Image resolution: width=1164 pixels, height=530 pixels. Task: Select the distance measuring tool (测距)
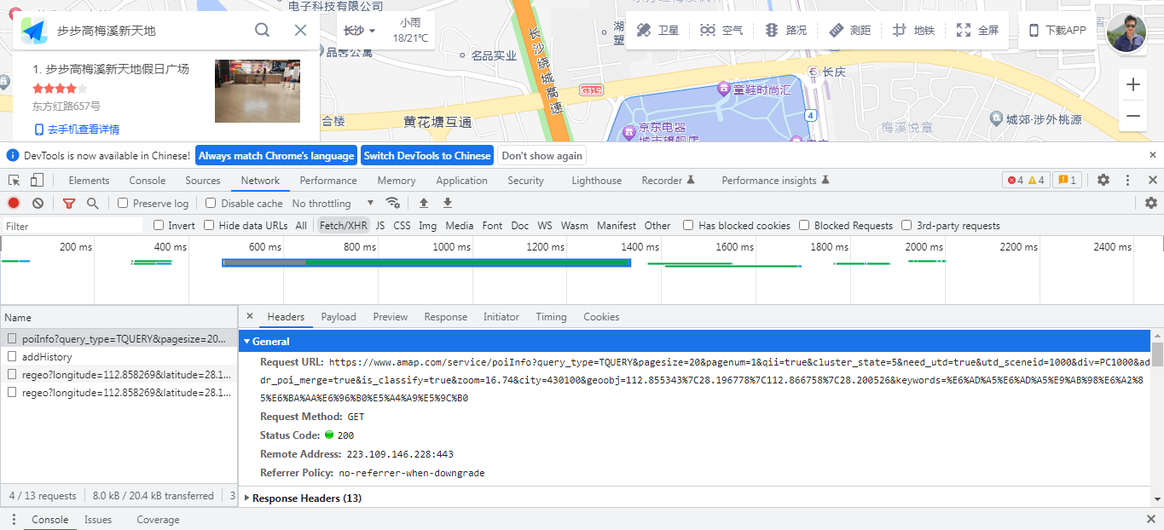pyautogui.click(x=849, y=30)
